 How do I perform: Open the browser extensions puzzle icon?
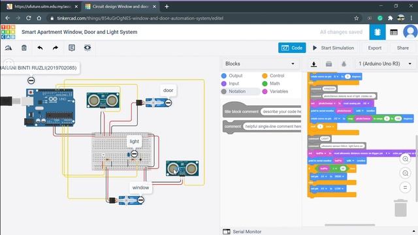click(391, 18)
